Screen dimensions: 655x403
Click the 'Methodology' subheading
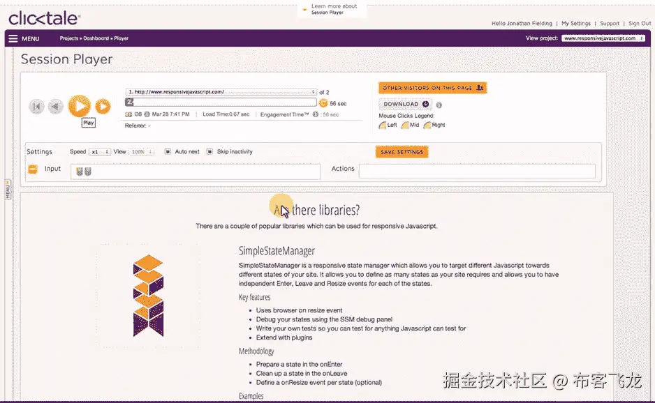256,351
